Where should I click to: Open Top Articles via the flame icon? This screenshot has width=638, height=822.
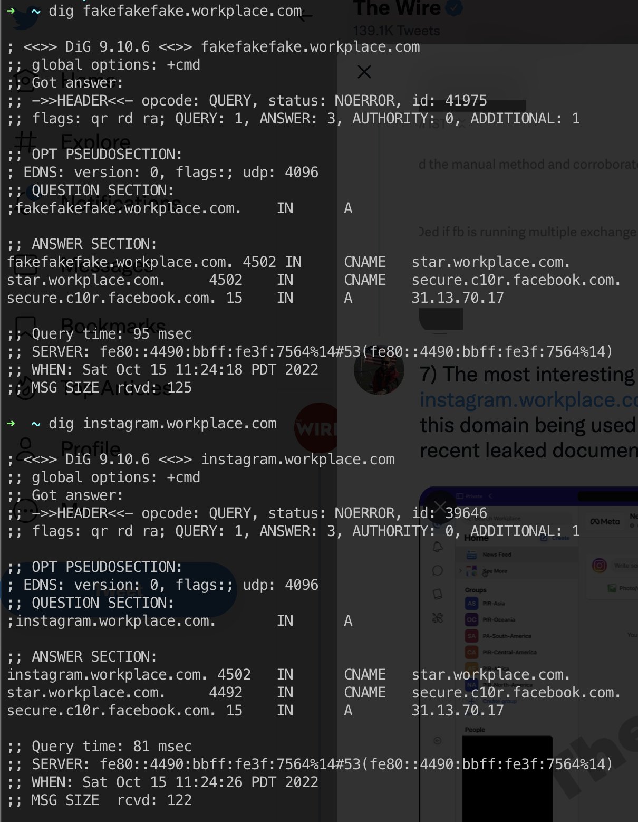(x=25, y=388)
